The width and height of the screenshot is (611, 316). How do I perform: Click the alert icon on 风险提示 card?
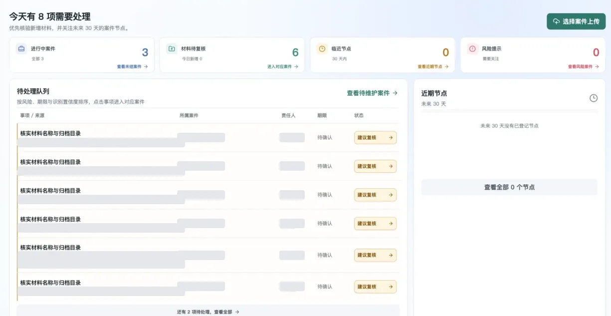[x=472, y=49]
